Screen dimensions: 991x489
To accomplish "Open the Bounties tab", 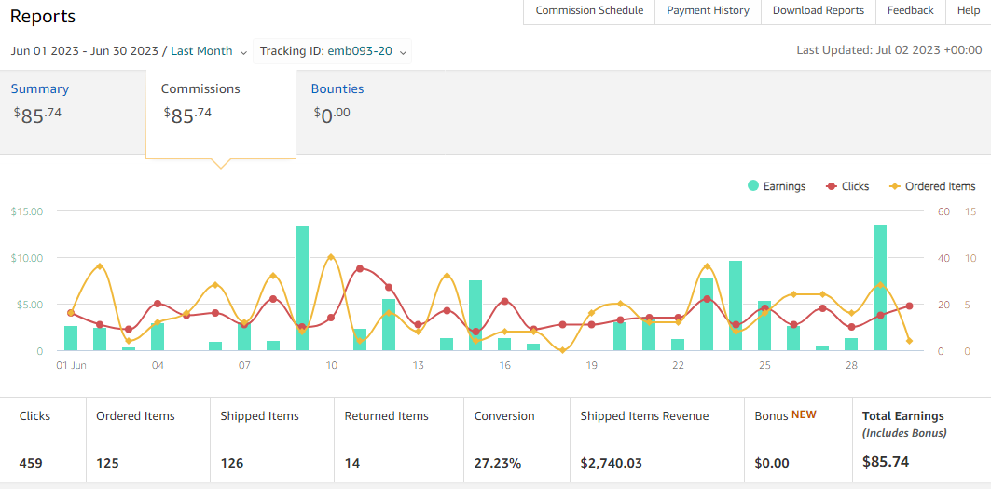I will 337,89.
